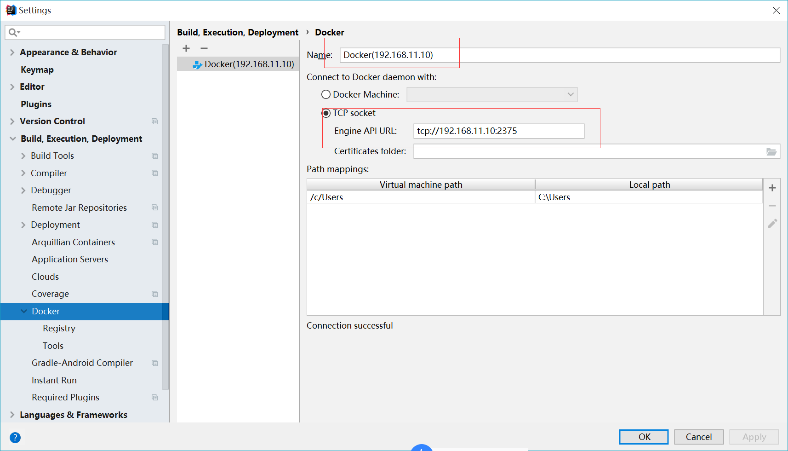Click the Name input field
Screen dimensions: 788x451
click(x=560, y=55)
